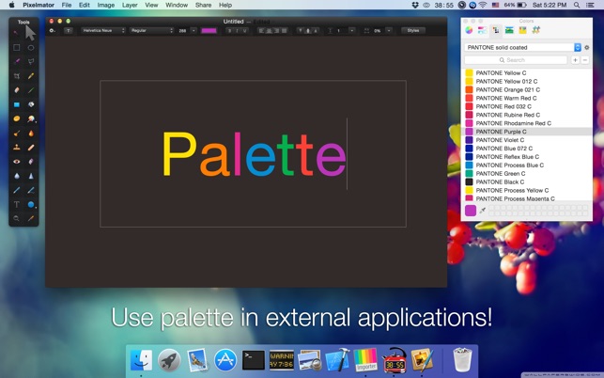Open the Color Wheel picker tab

point(469,30)
